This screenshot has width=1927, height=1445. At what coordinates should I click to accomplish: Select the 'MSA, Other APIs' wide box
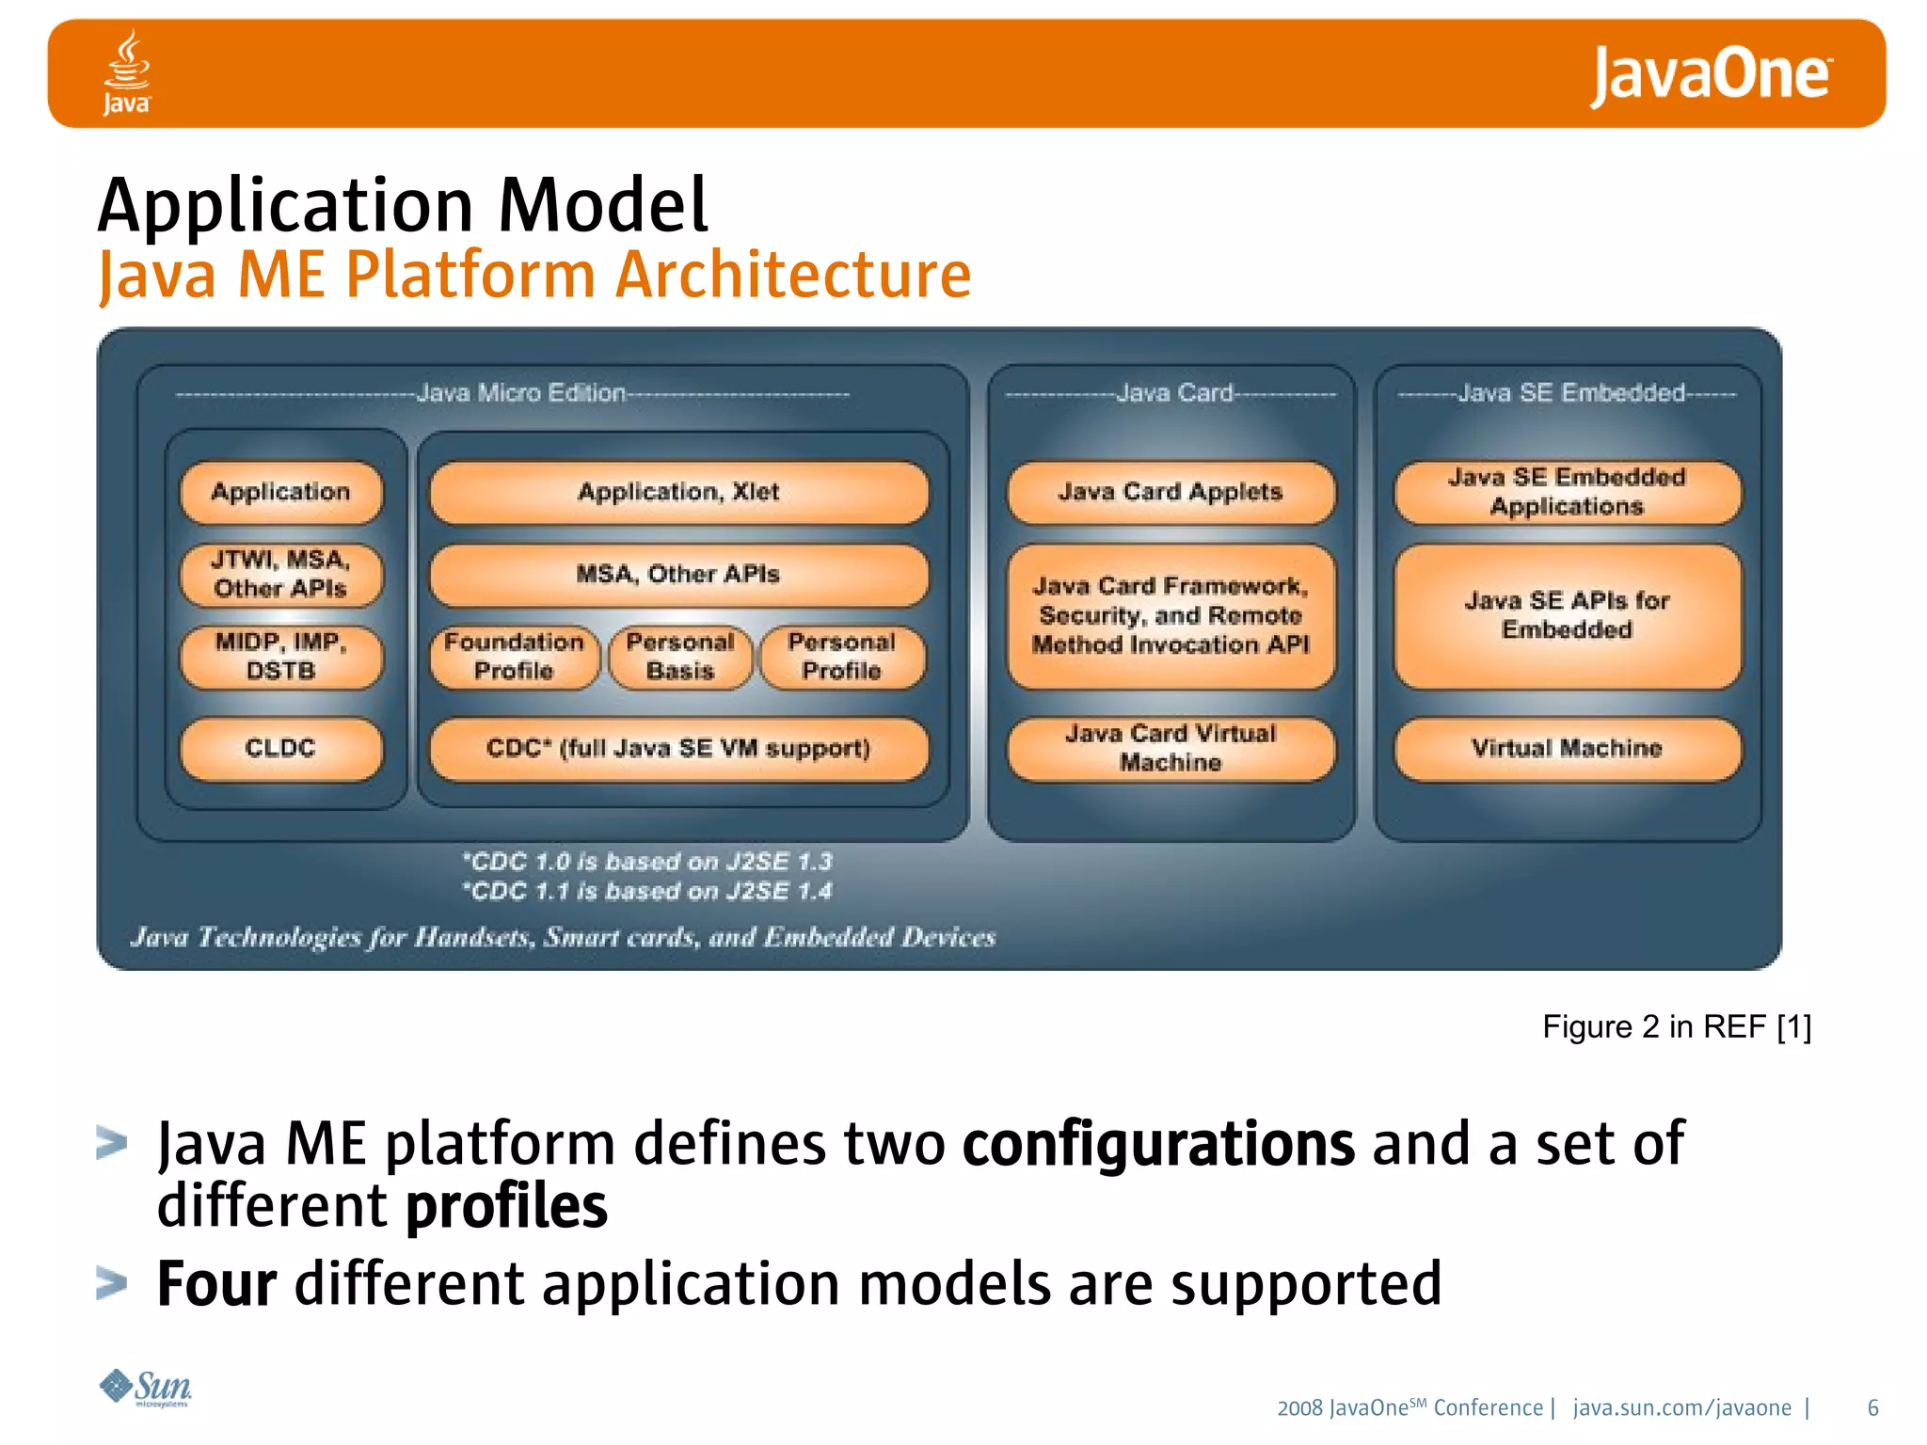678,574
